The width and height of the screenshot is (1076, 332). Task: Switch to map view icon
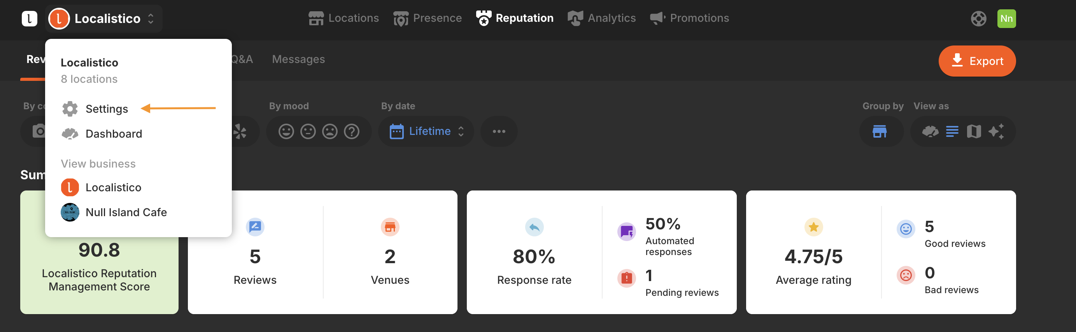974,131
